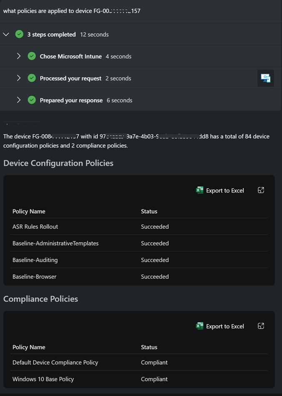This screenshot has width=282, height=396.
Task: Select the Baseline-Auditing policy name
Action: pyautogui.click(x=35, y=260)
